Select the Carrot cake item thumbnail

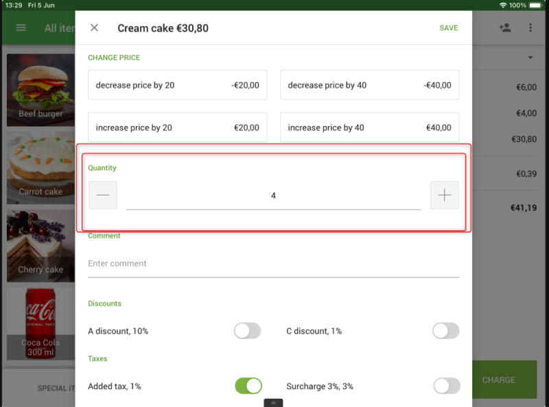coord(40,168)
